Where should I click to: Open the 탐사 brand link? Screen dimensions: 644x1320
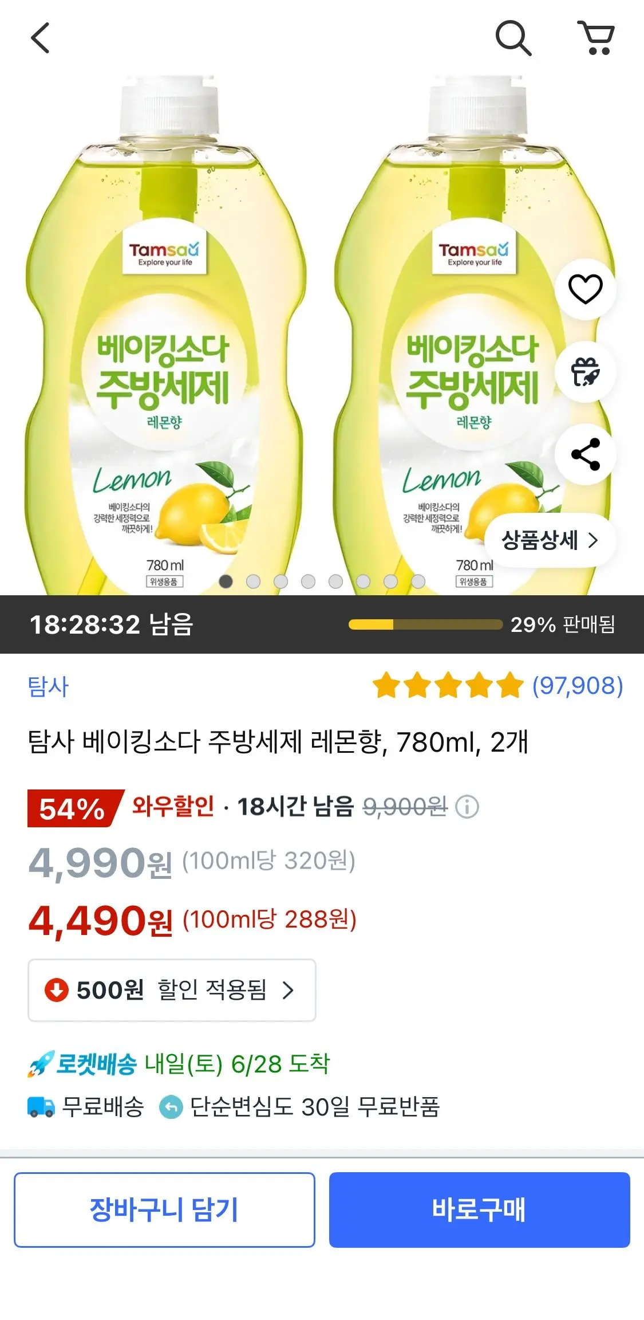tap(48, 686)
